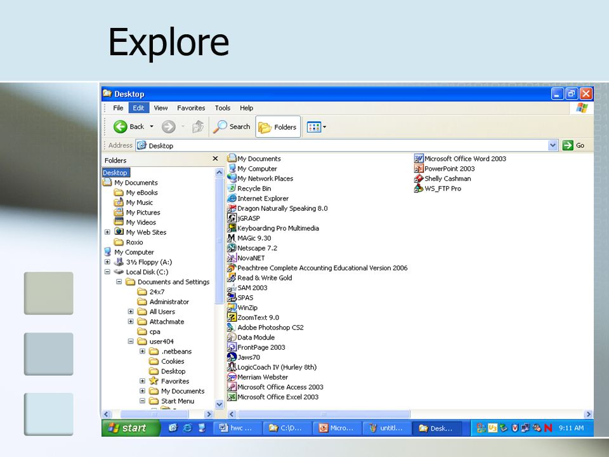Open the Help menu

coord(246,108)
